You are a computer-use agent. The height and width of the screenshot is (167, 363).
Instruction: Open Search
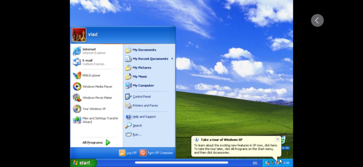(x=149, y=126)
